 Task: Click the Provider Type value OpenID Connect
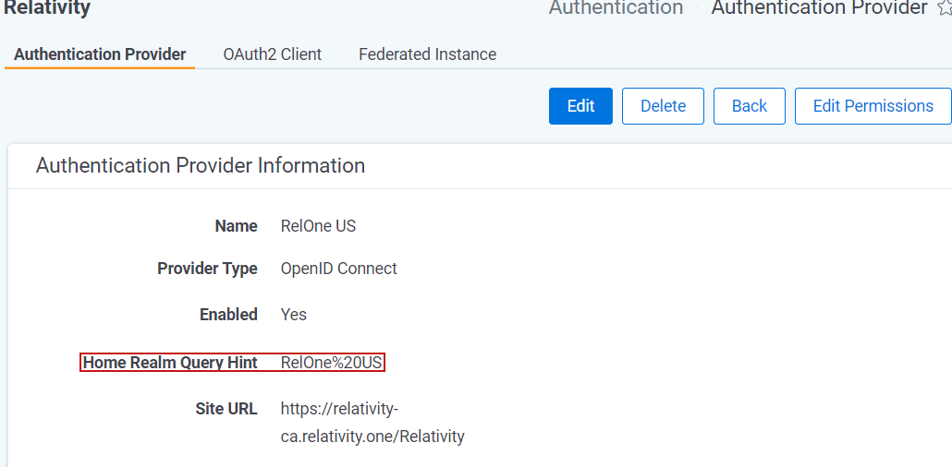[339, 268]
